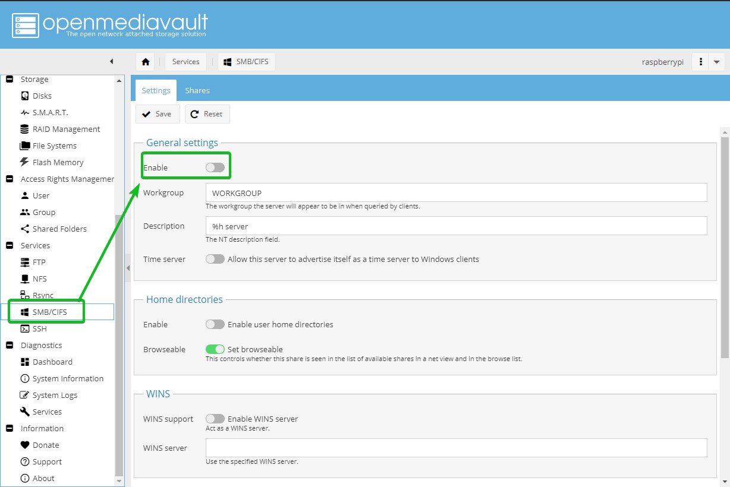Click the File Systems folder icon
The image size is (730, 487).
(25, 146)
